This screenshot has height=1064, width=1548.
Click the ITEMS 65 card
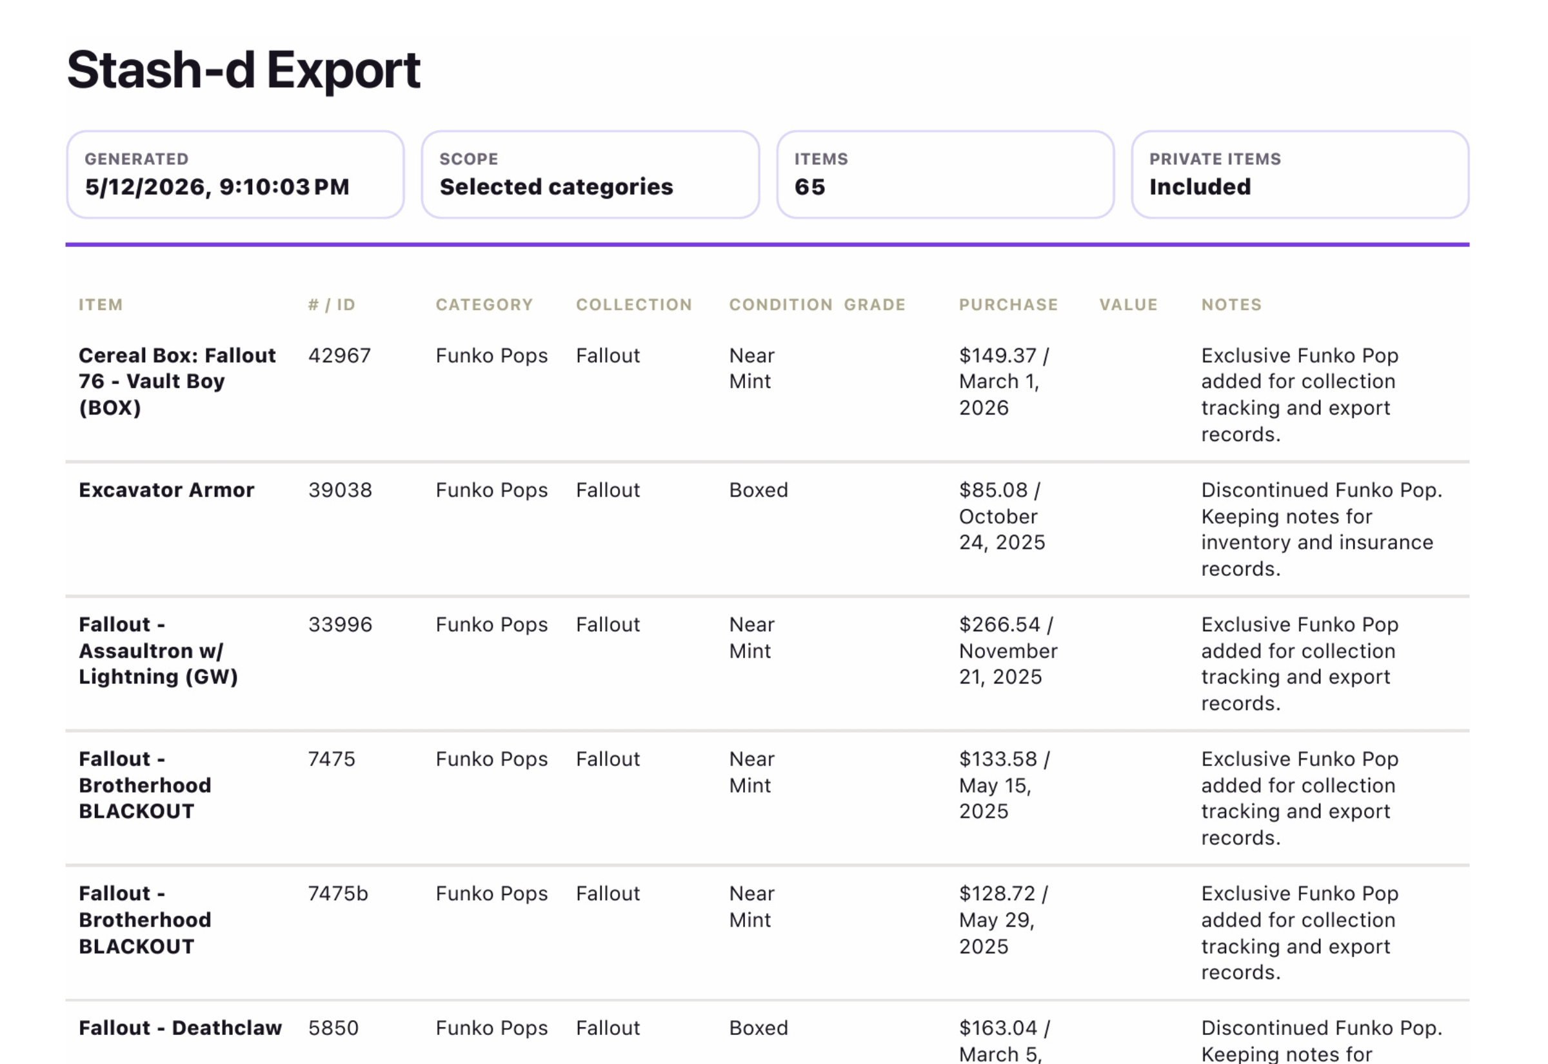(945, 175)
